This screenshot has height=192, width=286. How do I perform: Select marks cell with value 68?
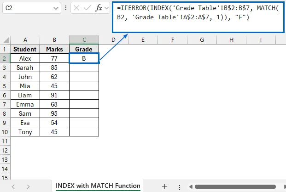tap(54, 104)
